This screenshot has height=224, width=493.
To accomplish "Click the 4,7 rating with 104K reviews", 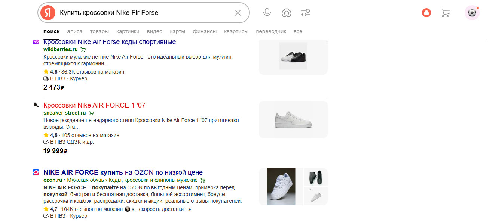I will [83, 209].
